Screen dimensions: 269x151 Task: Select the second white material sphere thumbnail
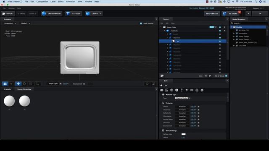pos(24,101)
